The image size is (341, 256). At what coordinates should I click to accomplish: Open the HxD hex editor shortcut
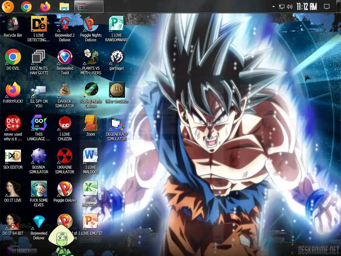pos(13,159)
